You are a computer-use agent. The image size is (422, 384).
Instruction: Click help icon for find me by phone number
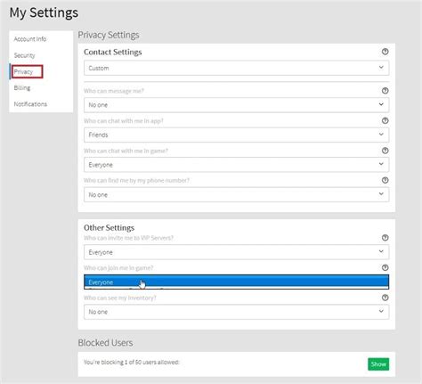point(385,180)
